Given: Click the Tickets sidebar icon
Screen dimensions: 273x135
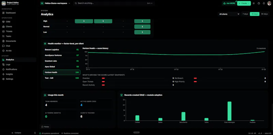Looking at the screenshot, I should click(3, 31).
